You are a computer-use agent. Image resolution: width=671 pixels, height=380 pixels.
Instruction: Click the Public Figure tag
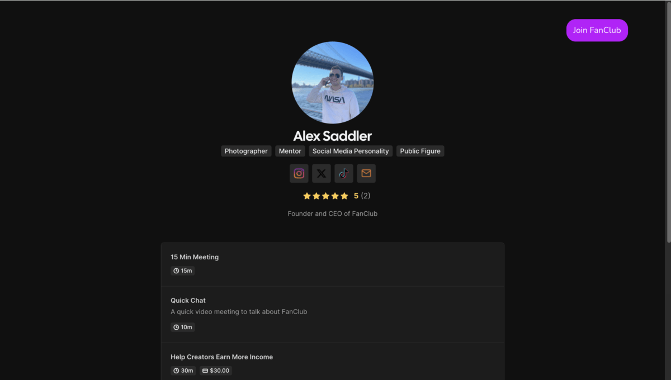click(x=420, y=151)
